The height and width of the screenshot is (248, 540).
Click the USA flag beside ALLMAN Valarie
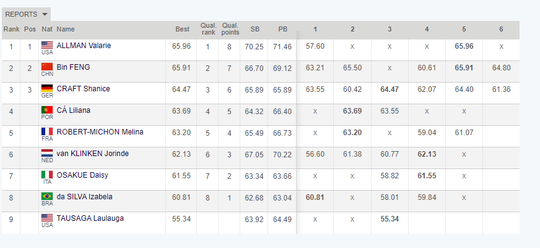click(47, 45)
